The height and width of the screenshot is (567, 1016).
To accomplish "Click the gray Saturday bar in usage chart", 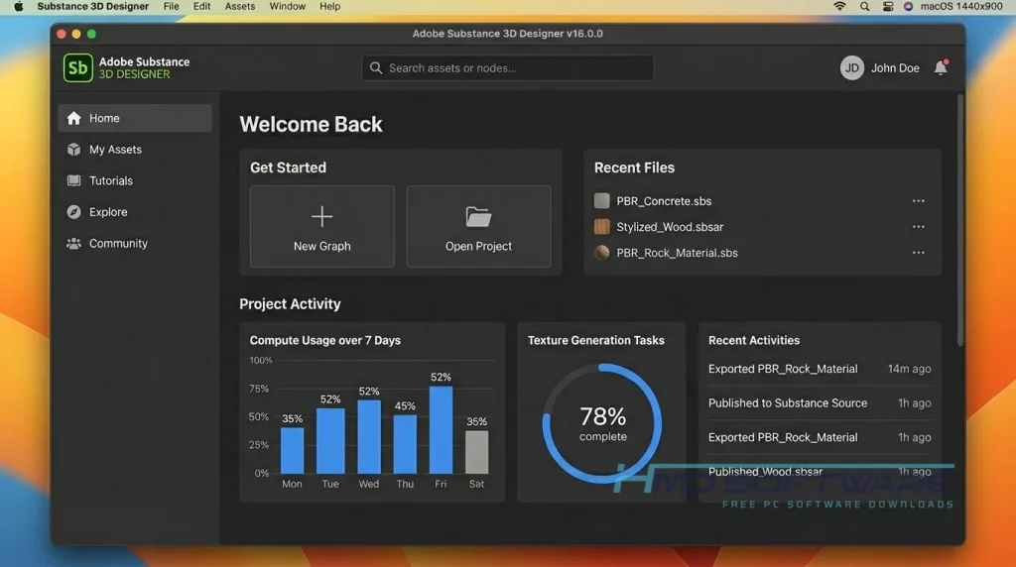I will (477, 452).
